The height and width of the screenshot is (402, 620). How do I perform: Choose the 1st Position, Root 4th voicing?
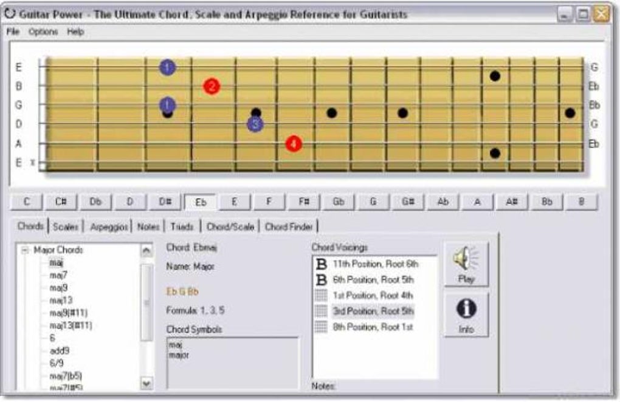click(x=373, y=295)
